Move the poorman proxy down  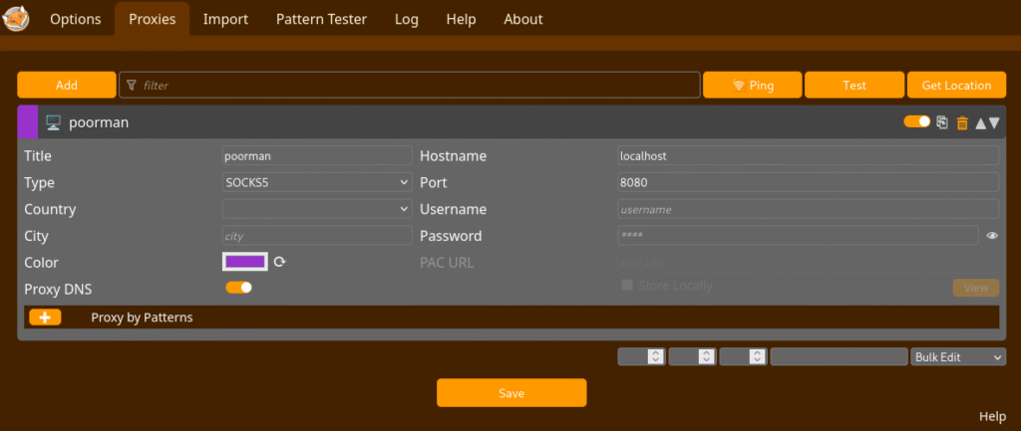[994, 122]
